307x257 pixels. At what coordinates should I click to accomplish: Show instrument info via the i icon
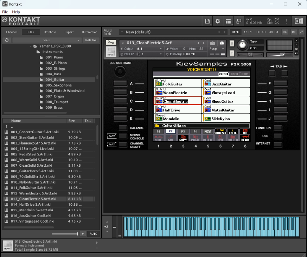(x=222, y=43)
